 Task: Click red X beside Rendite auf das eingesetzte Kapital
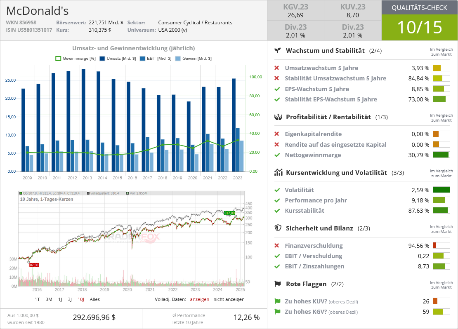click(x=276, y=144)
